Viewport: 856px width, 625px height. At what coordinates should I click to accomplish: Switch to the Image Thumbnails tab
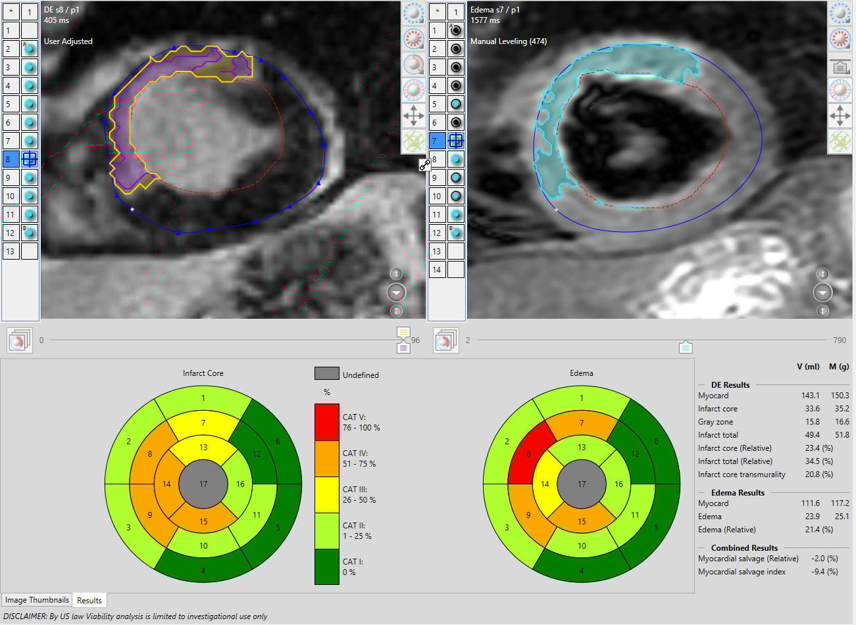click(x=37, y=600)
